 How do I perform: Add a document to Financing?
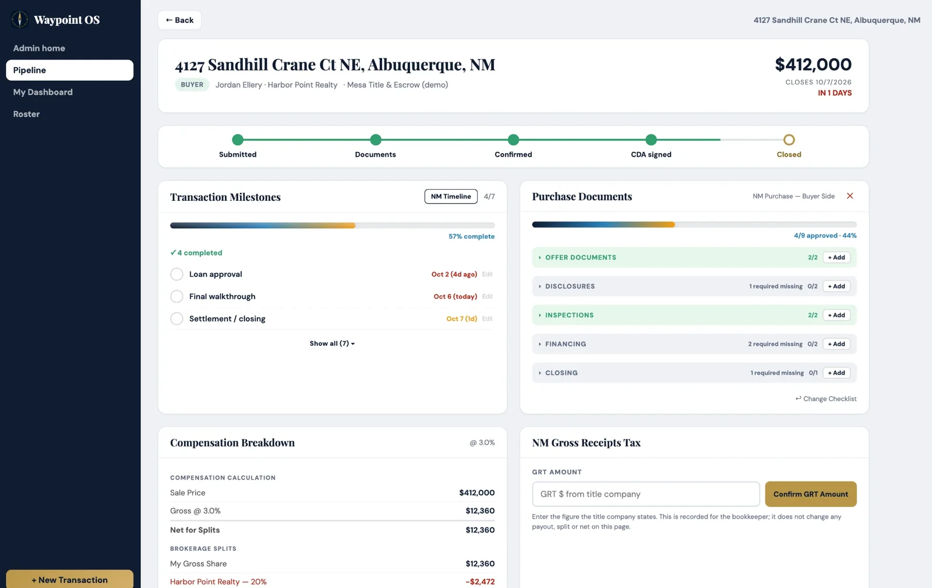click(x=836, y=344)
